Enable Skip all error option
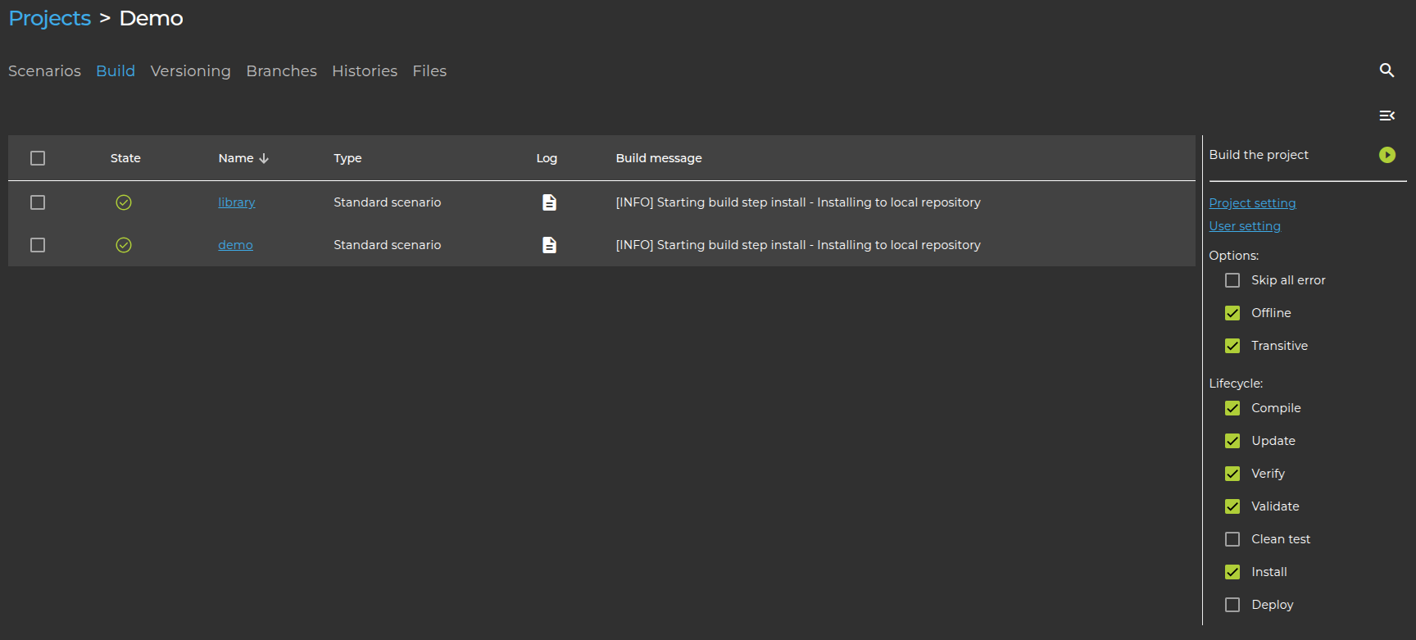The width and height of the screenshot is (1416, 640). click(1232, 280)
